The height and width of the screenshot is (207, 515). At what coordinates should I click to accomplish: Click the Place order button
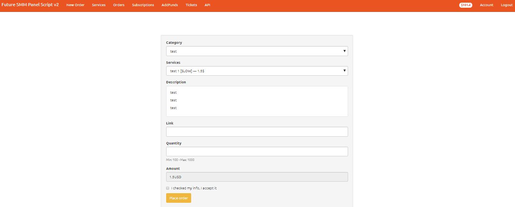click(x=178, y=198)
